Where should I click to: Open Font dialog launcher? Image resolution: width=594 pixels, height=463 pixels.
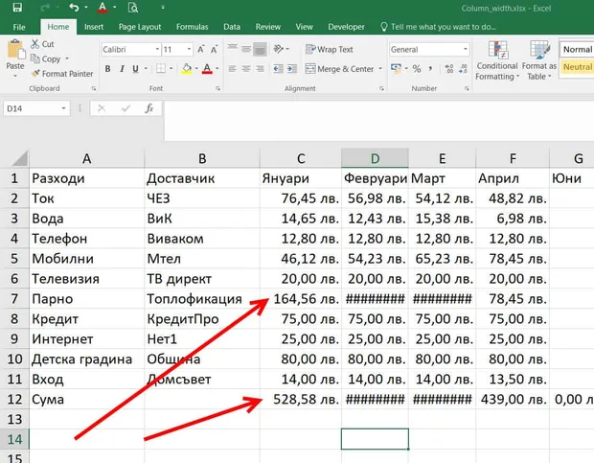(217, 88)
